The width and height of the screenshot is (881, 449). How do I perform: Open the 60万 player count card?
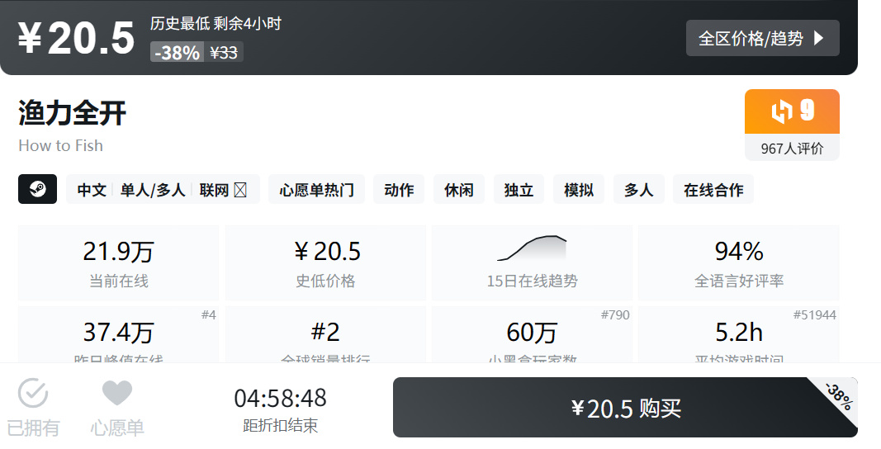click(532, 335)
